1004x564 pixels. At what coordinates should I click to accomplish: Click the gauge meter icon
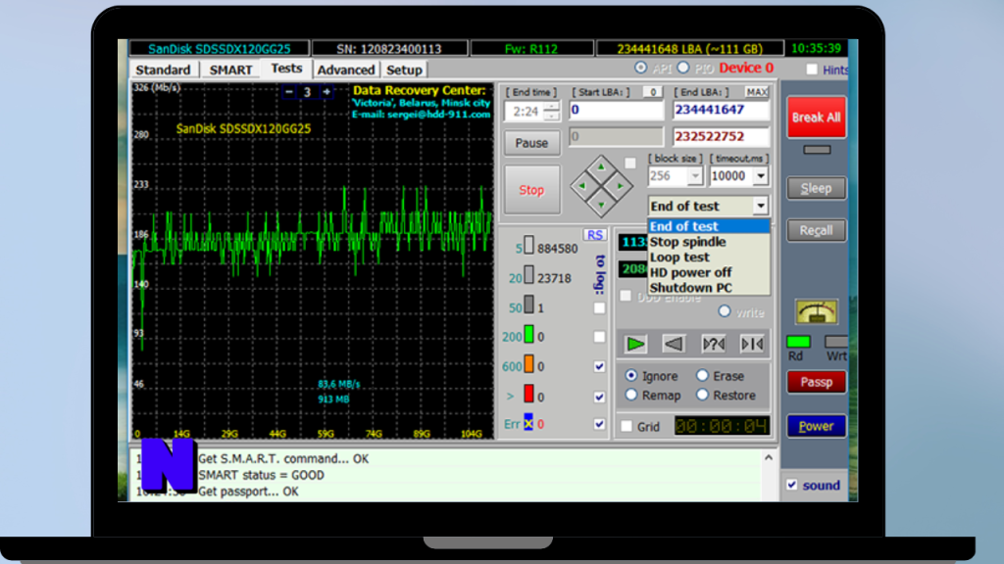(x=816, y=311)
